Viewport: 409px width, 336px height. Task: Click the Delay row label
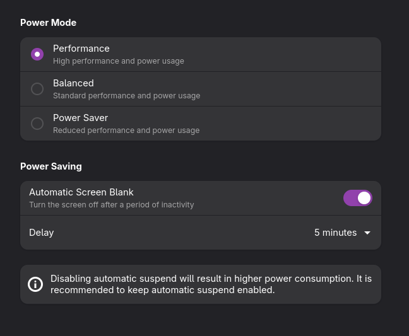42,233
